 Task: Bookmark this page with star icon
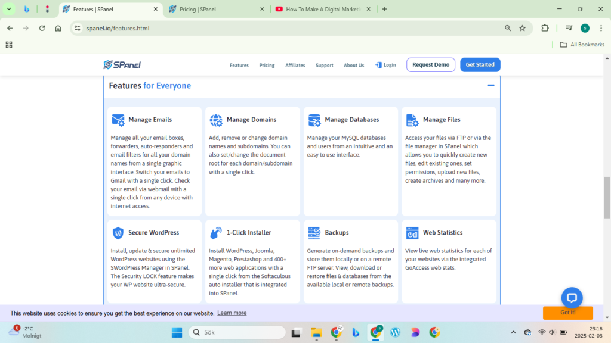click(523, 28)
